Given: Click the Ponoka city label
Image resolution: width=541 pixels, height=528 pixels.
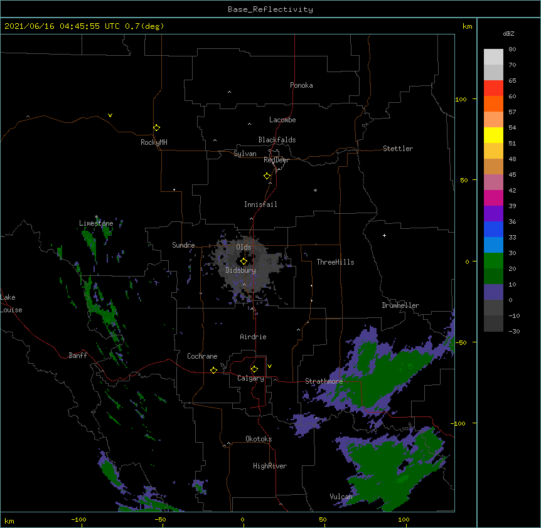Looking at the screenshot, I should click(301, 85).
